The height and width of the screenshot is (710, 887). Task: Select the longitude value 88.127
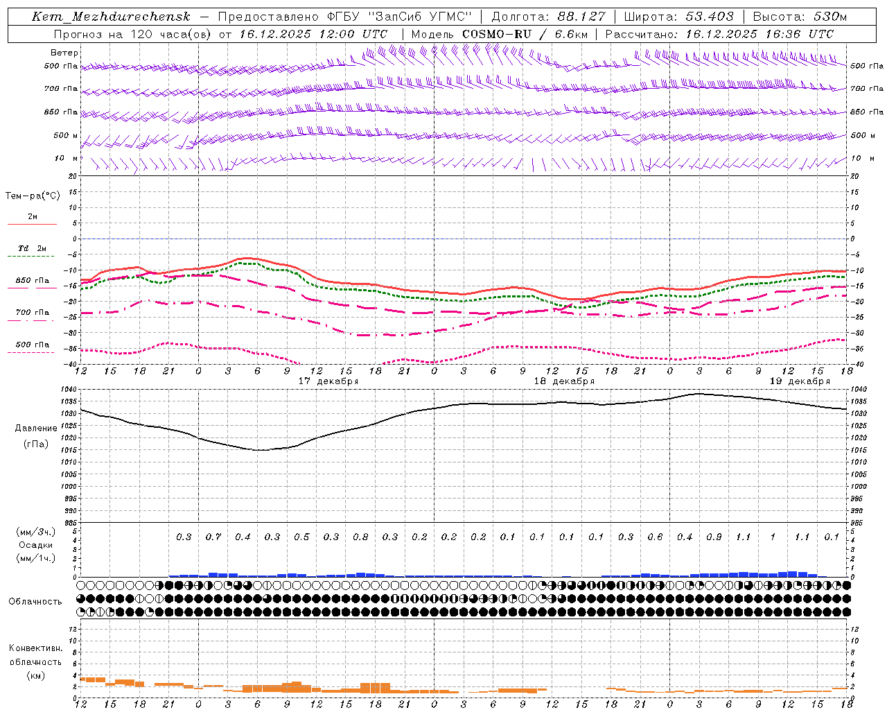point(581,17)
